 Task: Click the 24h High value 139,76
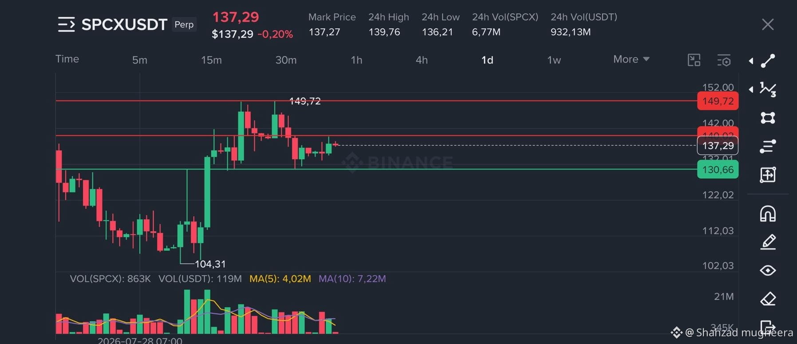pyautogui.click(x=384, y=32)
